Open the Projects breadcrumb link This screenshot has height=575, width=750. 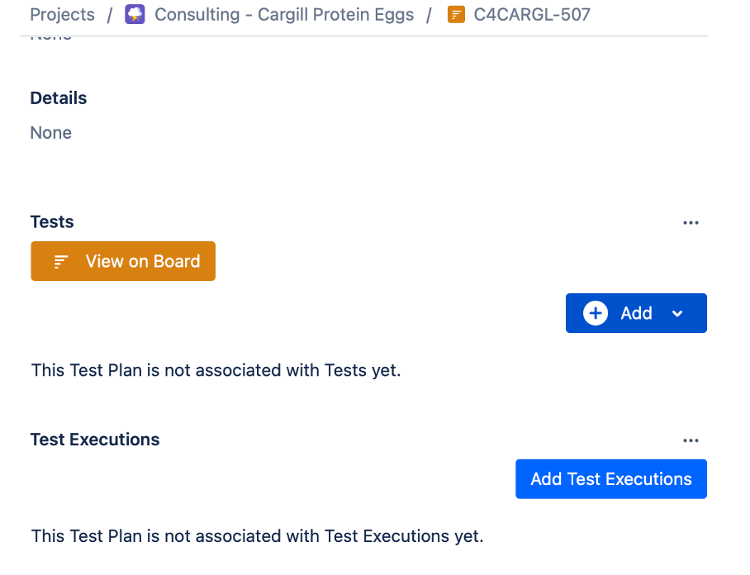[x=62, y=15]
